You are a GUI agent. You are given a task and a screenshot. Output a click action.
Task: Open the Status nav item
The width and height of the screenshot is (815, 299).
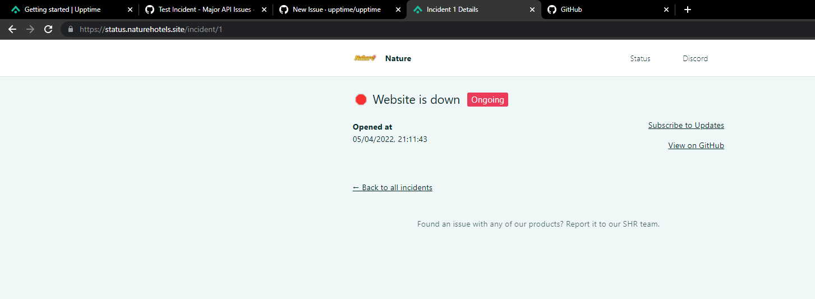pos(640,58)
